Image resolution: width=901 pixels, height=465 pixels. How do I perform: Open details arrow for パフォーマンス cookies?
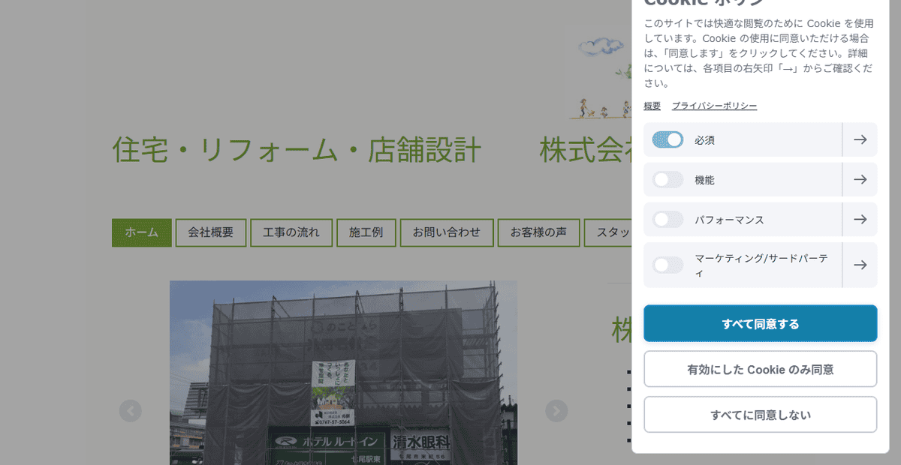[x=860, y=219]
